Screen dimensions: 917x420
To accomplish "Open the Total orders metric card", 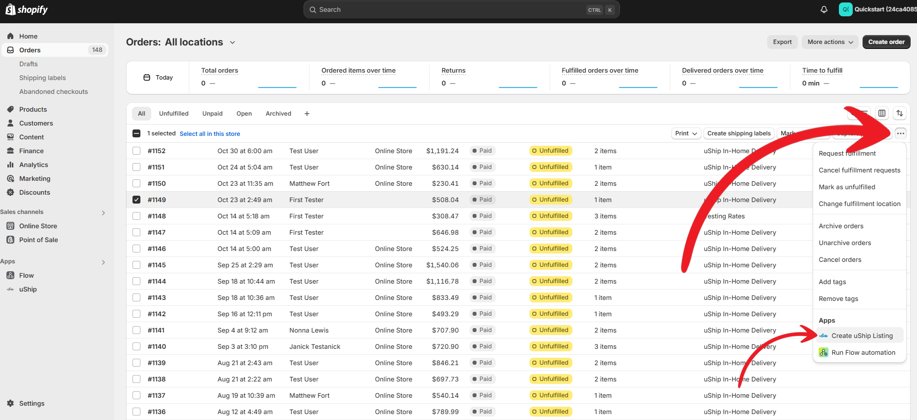I will pos(249,78).
